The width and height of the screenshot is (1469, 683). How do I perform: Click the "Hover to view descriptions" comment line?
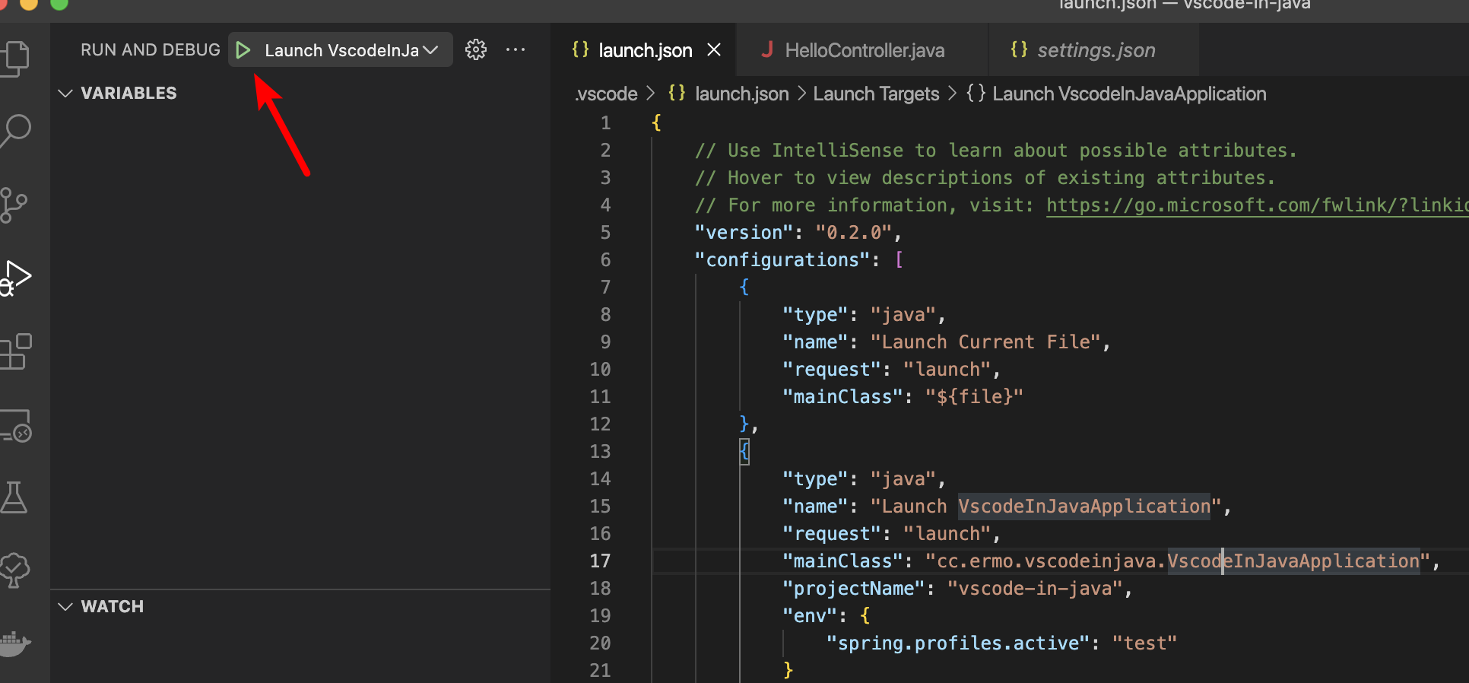point(985,178)
